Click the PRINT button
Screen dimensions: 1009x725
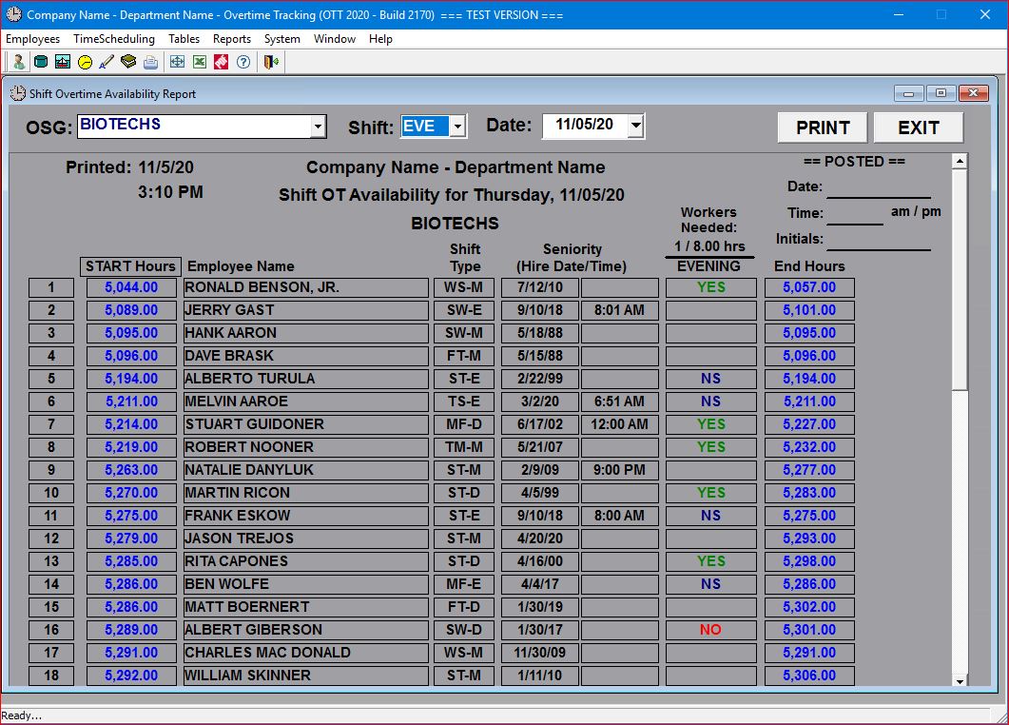click(823, 127)
